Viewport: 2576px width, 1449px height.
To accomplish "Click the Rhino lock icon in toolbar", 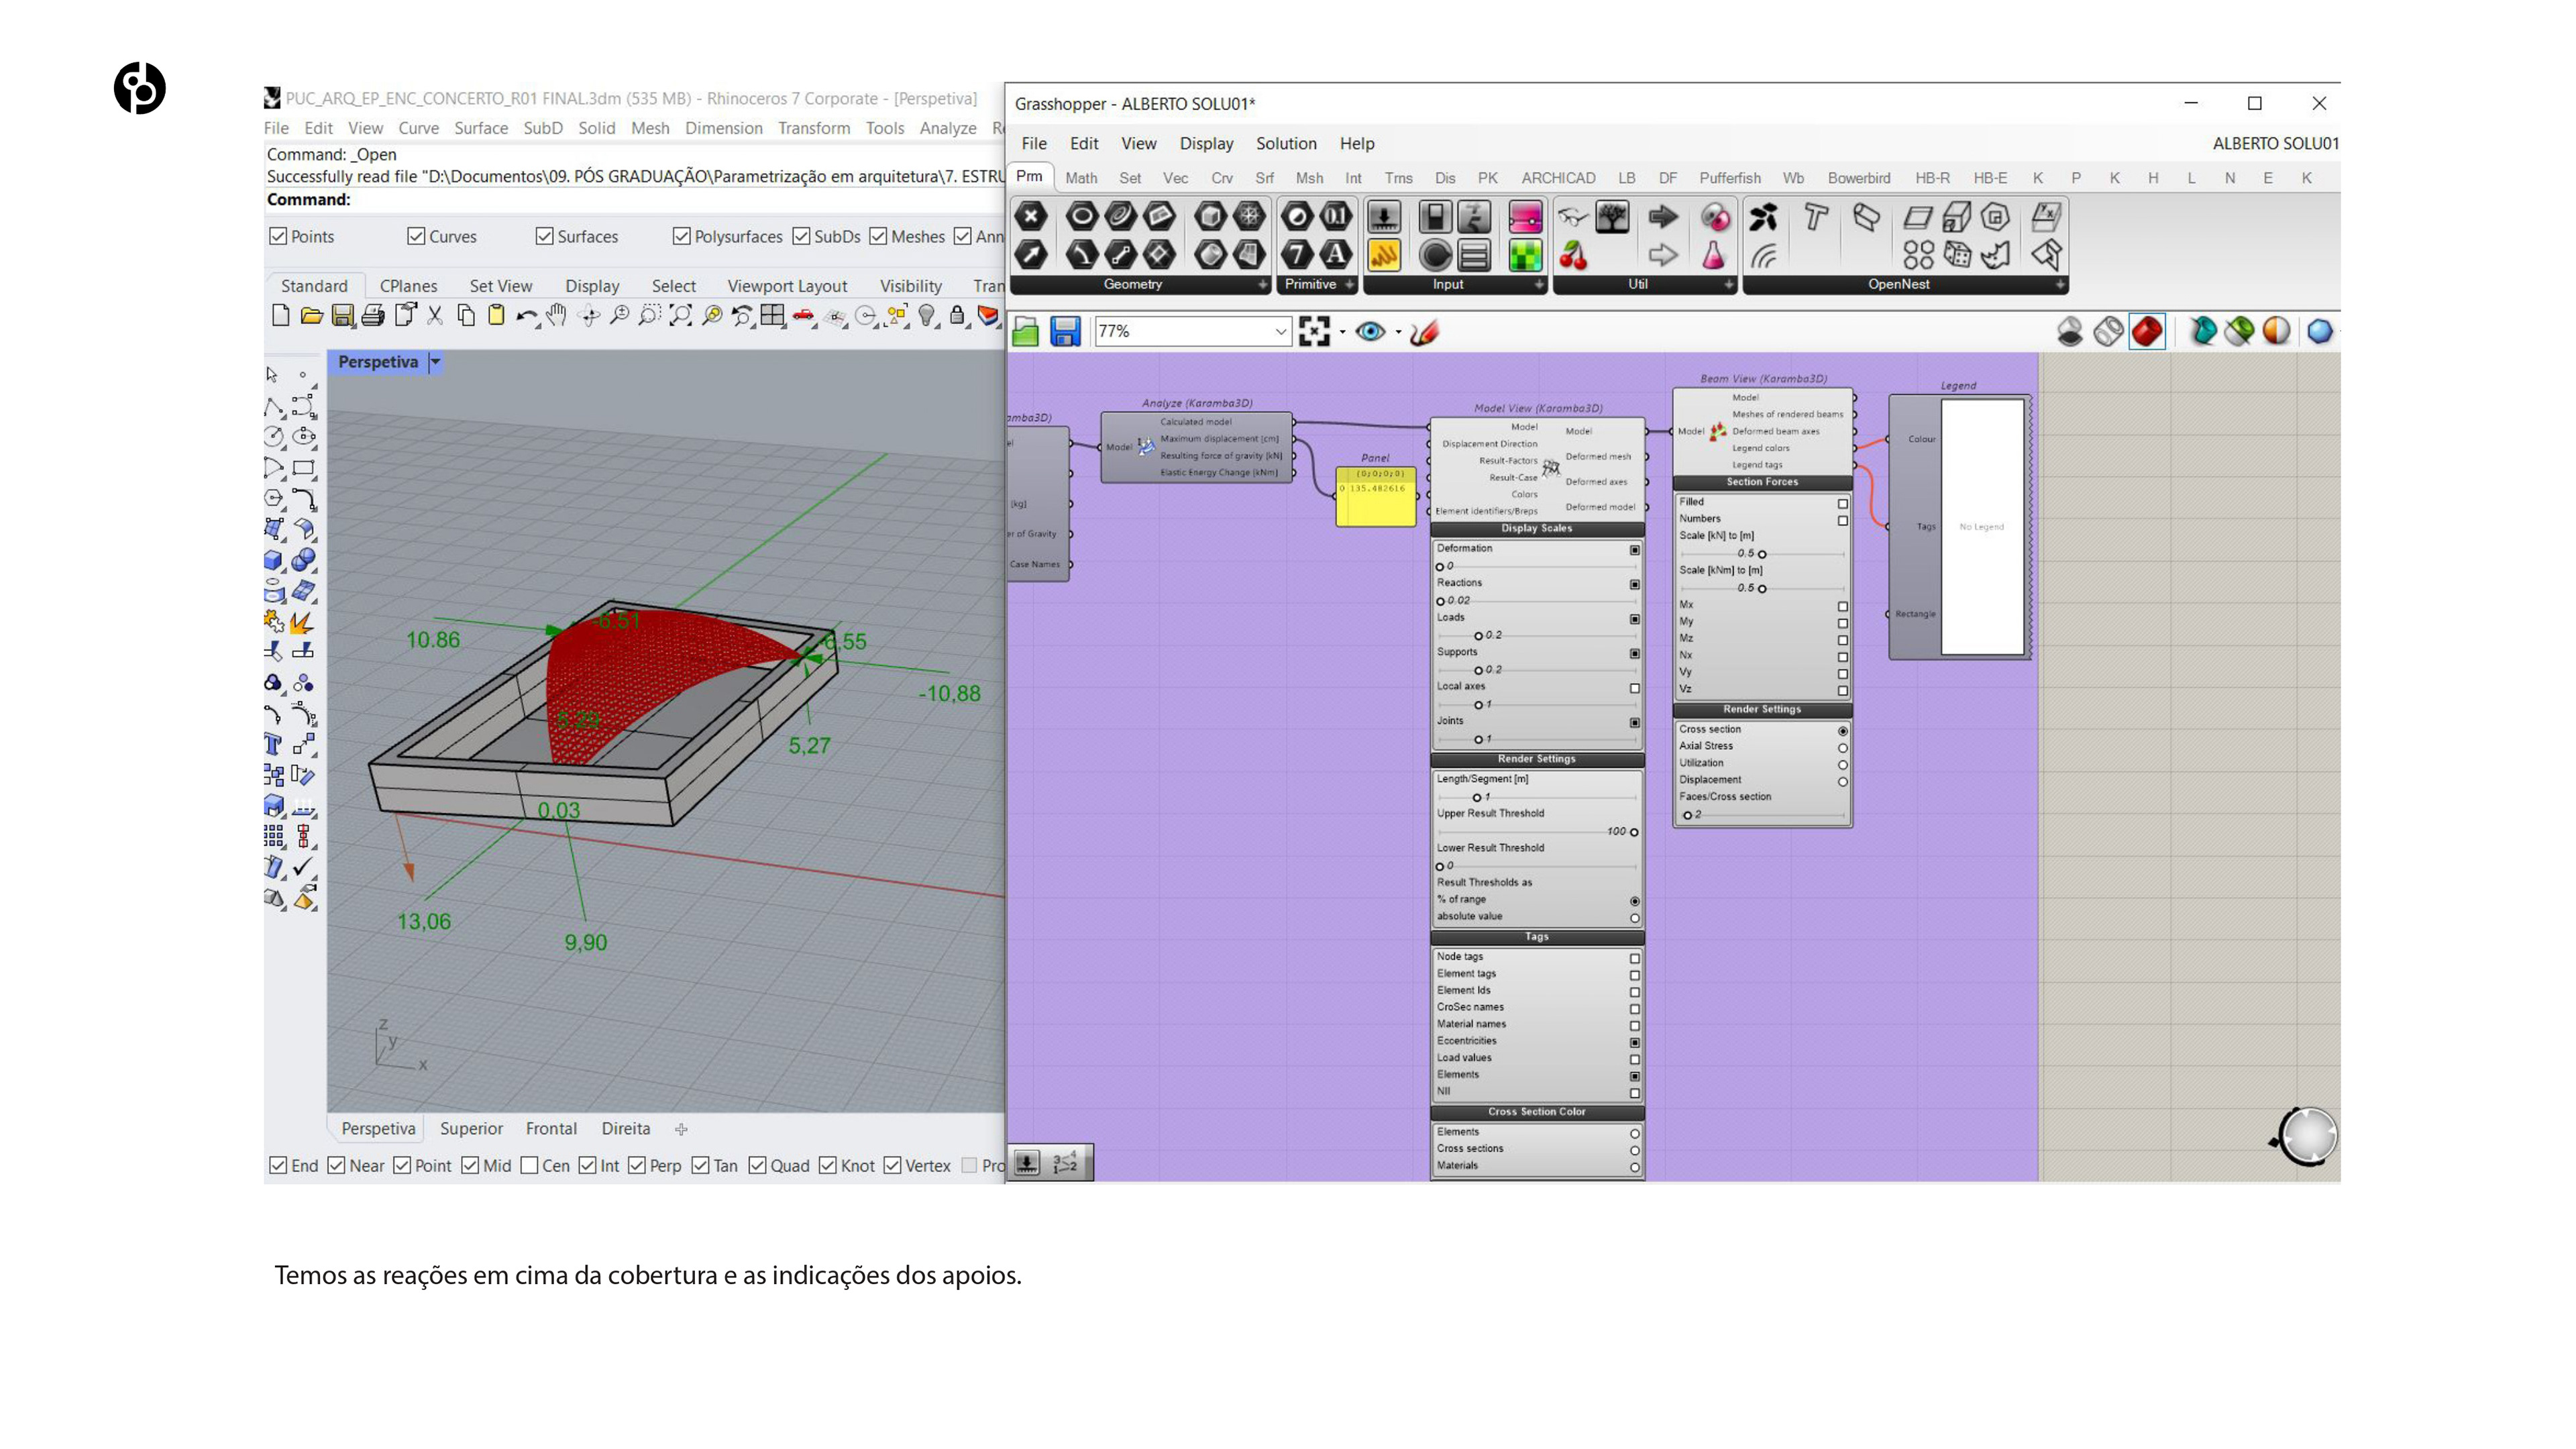I will click(x=957, y=316).
